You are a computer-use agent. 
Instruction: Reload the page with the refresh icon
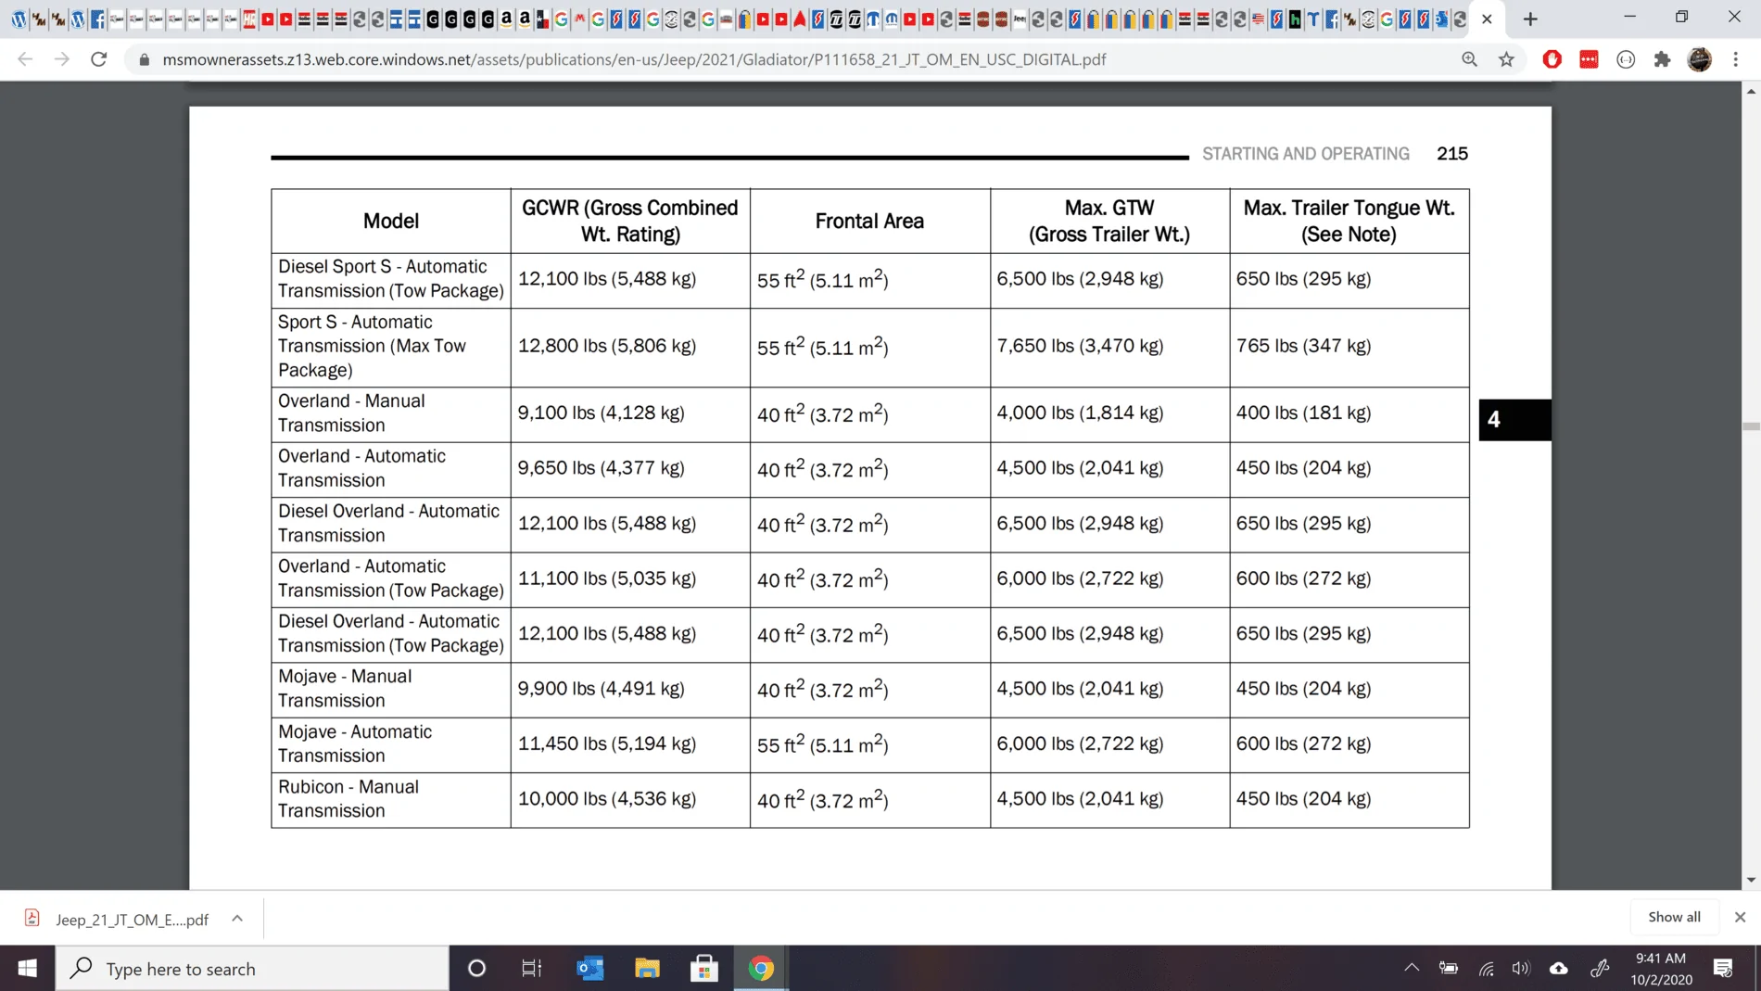pos(98,59)
